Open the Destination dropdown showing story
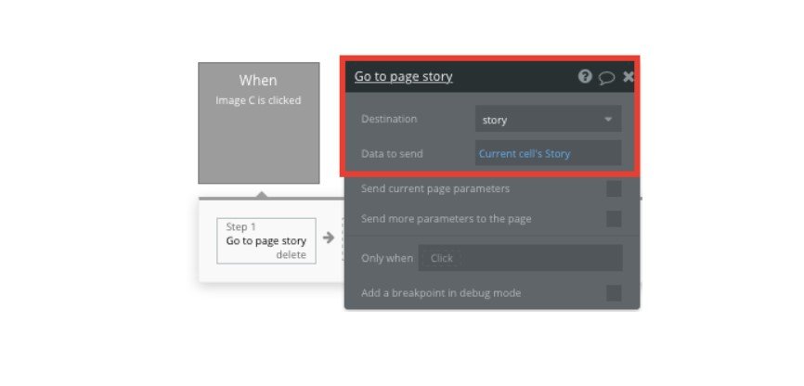This screenshot has height=386, width=804. 548,119
